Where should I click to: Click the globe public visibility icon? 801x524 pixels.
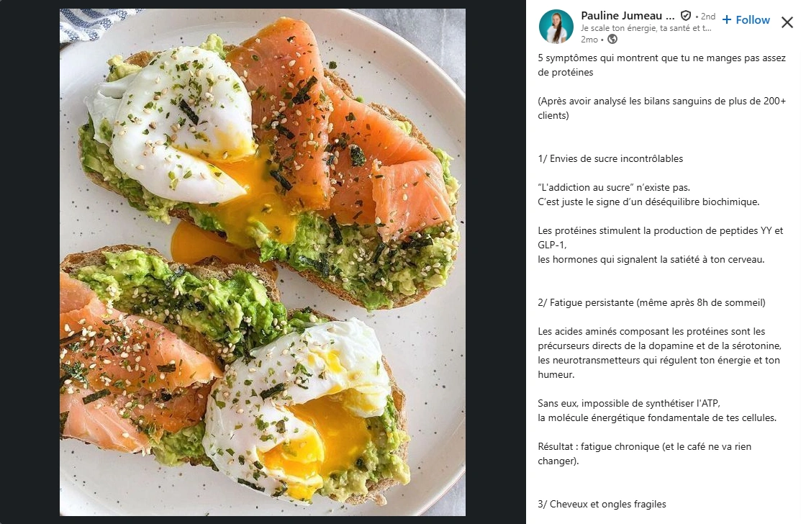[612, 40]
